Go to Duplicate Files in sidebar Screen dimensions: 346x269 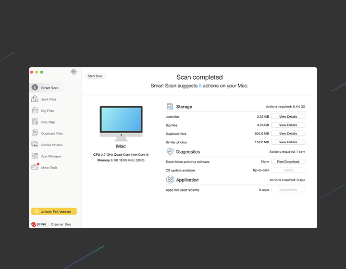click(35, 134)
